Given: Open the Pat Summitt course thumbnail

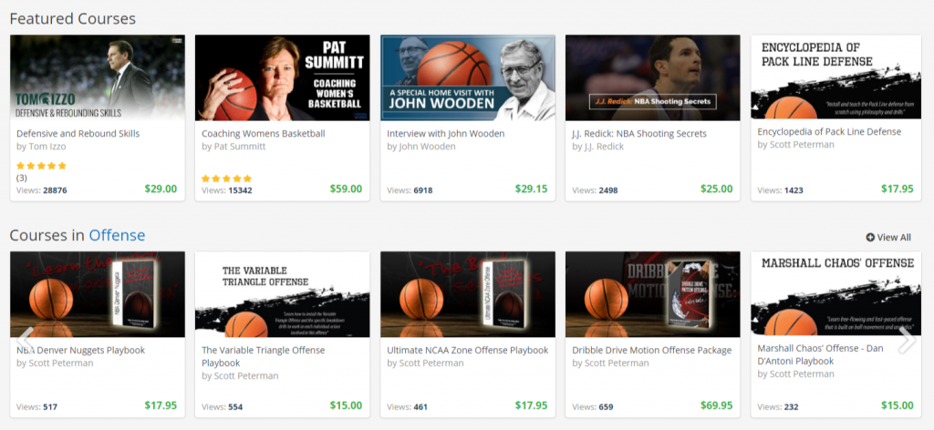Looking at the screenshot, I should [283, 78].
